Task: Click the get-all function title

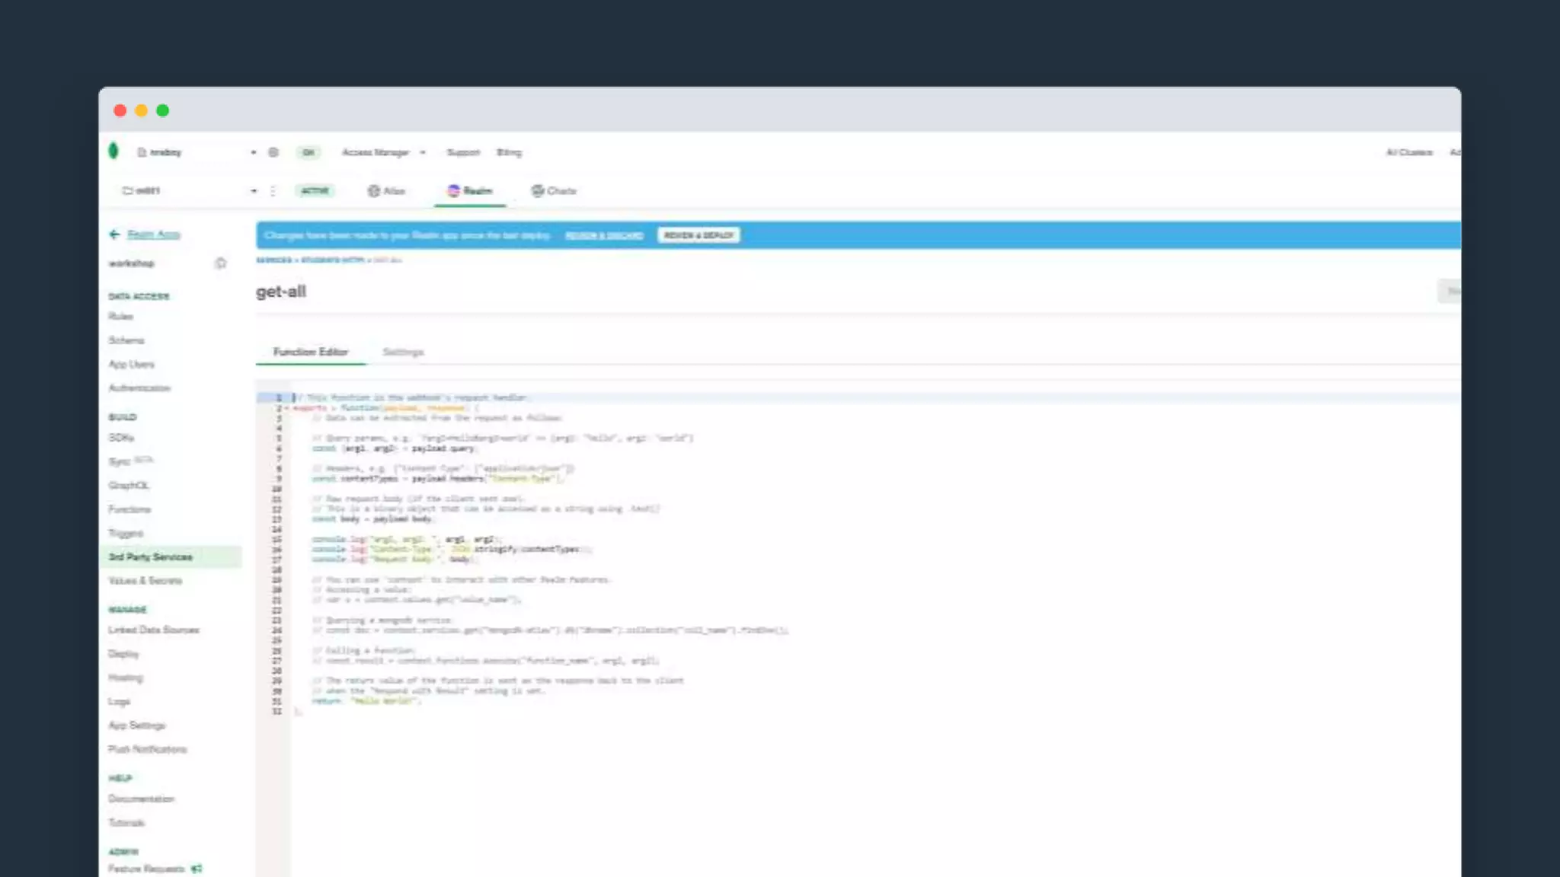Action: click(281, 292)
